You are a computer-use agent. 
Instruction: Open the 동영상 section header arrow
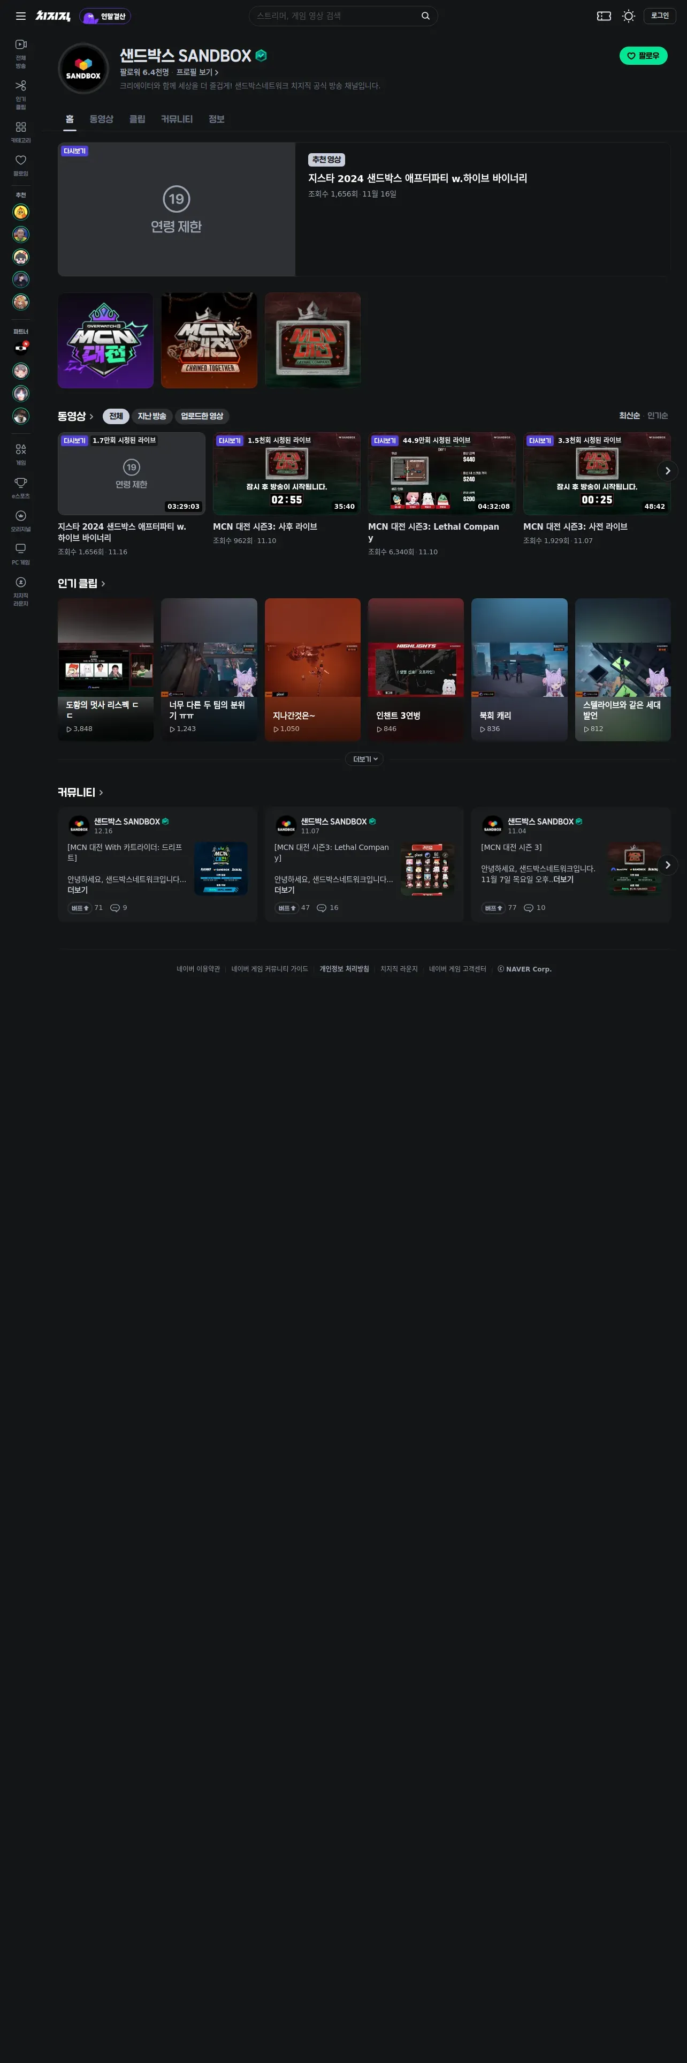[x=91, y=417]
